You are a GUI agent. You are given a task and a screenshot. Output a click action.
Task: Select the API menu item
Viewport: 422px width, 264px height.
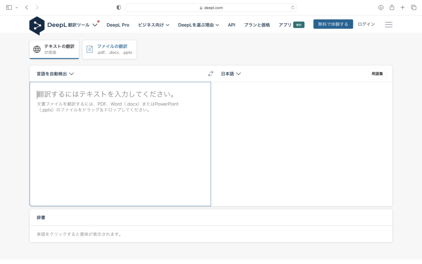(x=232, y=24)
